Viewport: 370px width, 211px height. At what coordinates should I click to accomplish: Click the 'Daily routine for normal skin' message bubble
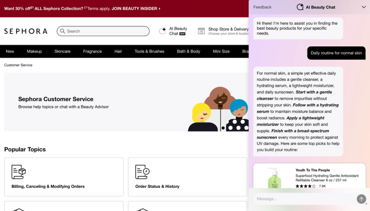336,53
